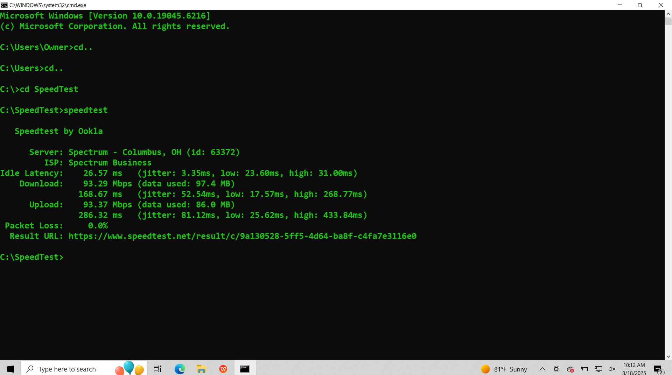Open Task View from the taskbar
The image size is (672, 375).
coord(157,369)
